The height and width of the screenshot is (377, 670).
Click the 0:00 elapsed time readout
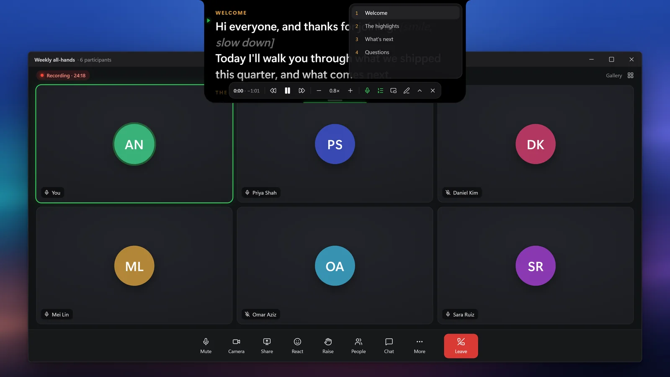click(x=238, y=90)
